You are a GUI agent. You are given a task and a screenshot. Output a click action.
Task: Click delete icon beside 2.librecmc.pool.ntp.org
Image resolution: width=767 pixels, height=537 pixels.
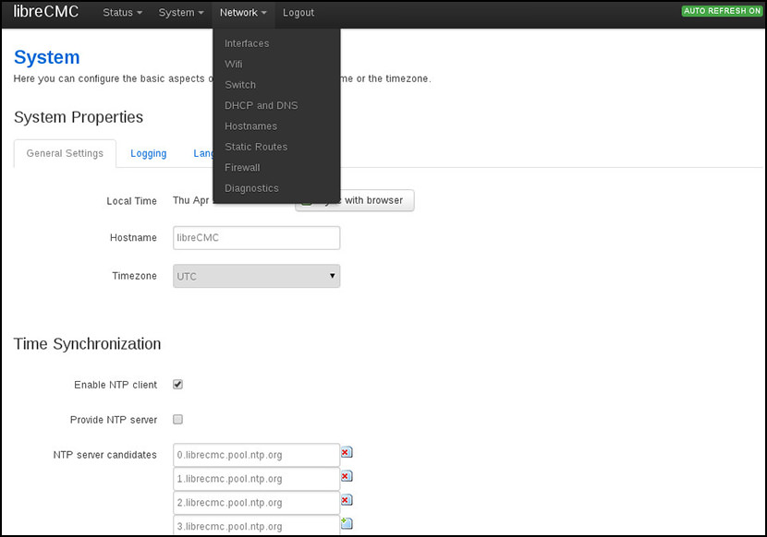[x=347, y=500]
